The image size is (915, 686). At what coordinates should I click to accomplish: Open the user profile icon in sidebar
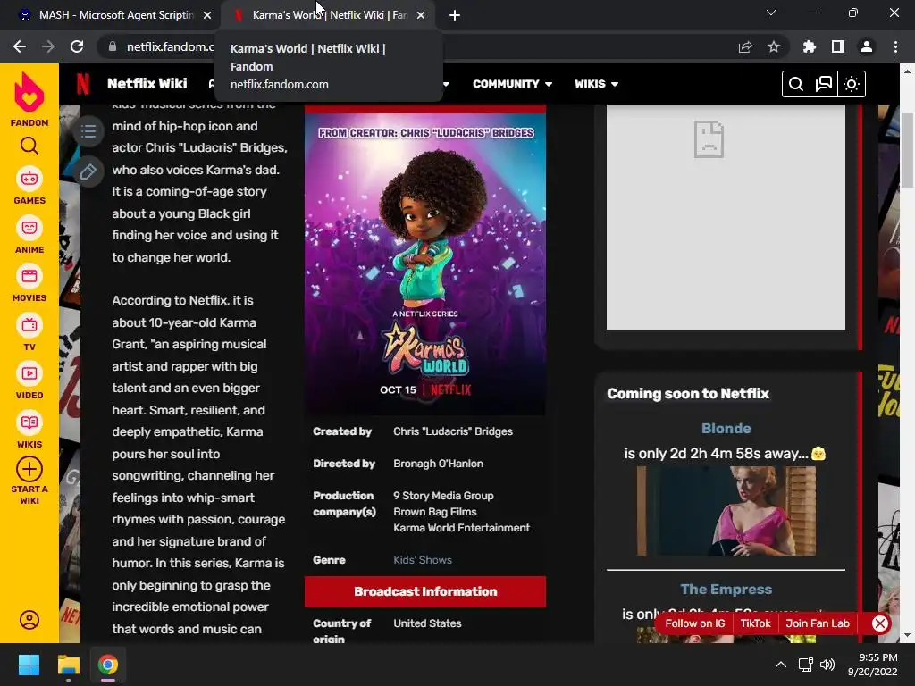point(29,620)
